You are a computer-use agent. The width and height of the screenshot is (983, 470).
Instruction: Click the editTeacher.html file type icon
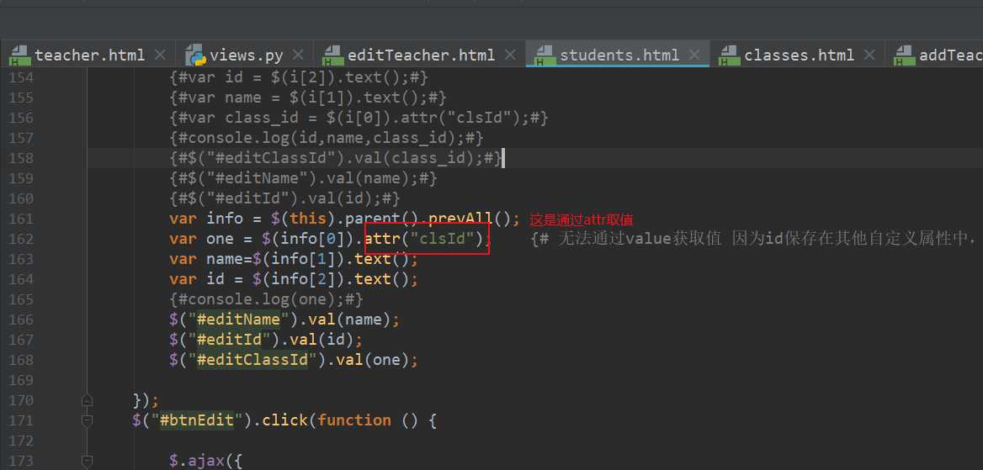click(333, 55)
